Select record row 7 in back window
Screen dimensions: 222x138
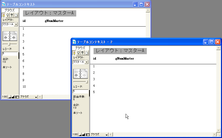click(23, 67)
